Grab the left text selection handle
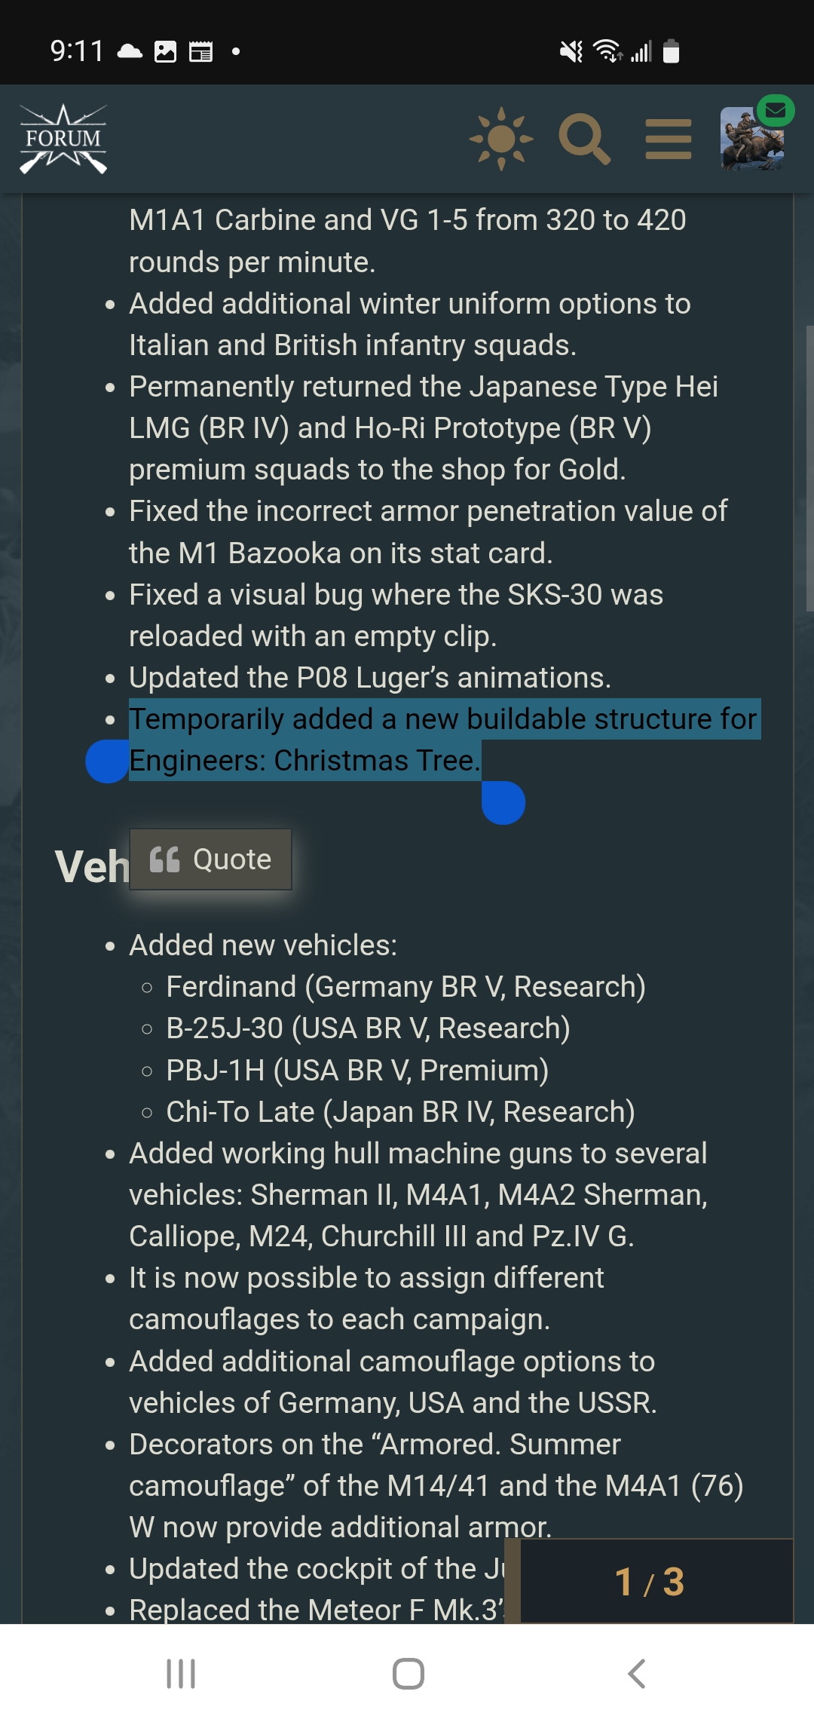The height and width of the screenshot is (1719, 814). 107,761
